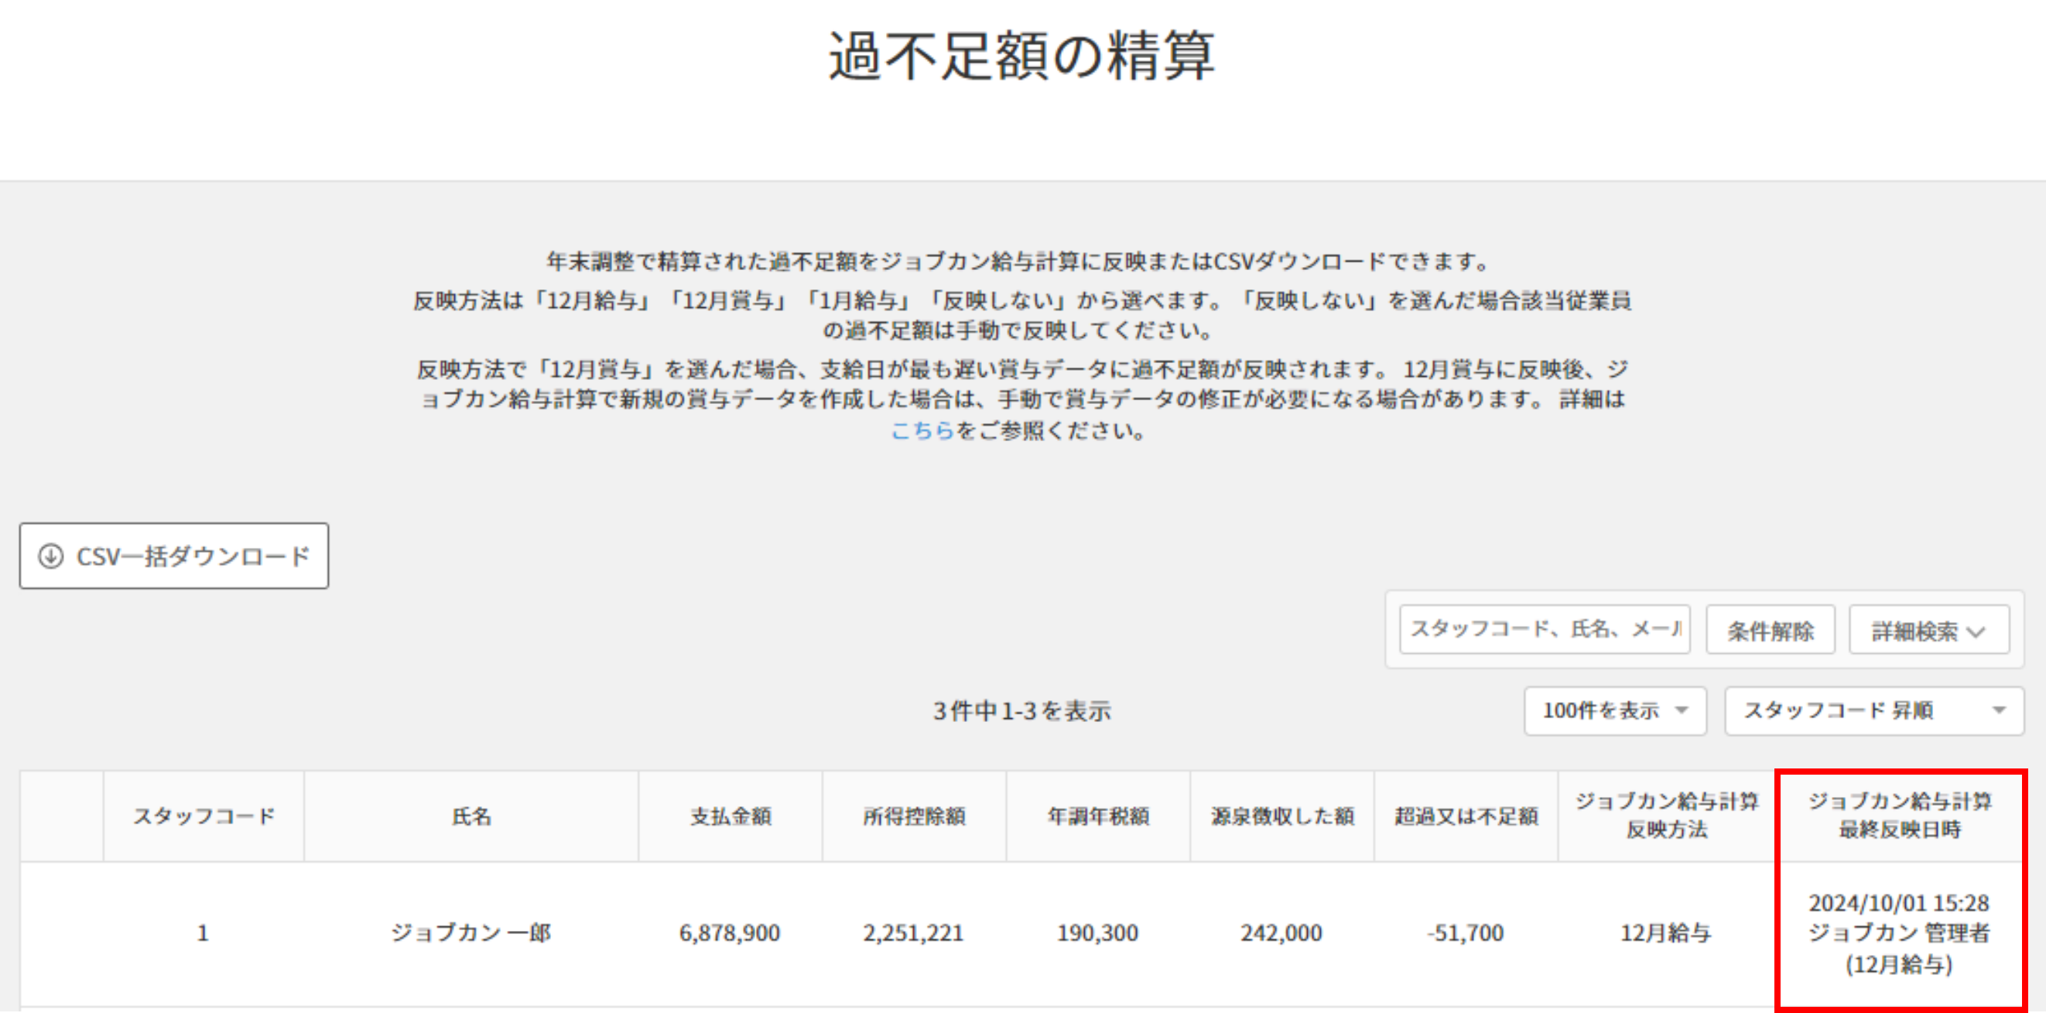Click the staff code 1 cell
Viewport: 2046px width, 1013px height.
coord(204,933)
